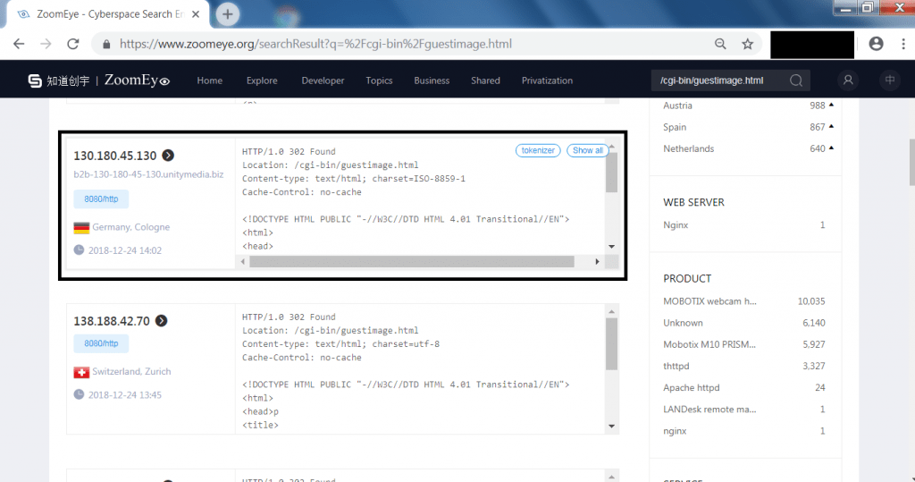Click the Swiss flag icon
The image size is (915, 482).
[x=81, y=372]
